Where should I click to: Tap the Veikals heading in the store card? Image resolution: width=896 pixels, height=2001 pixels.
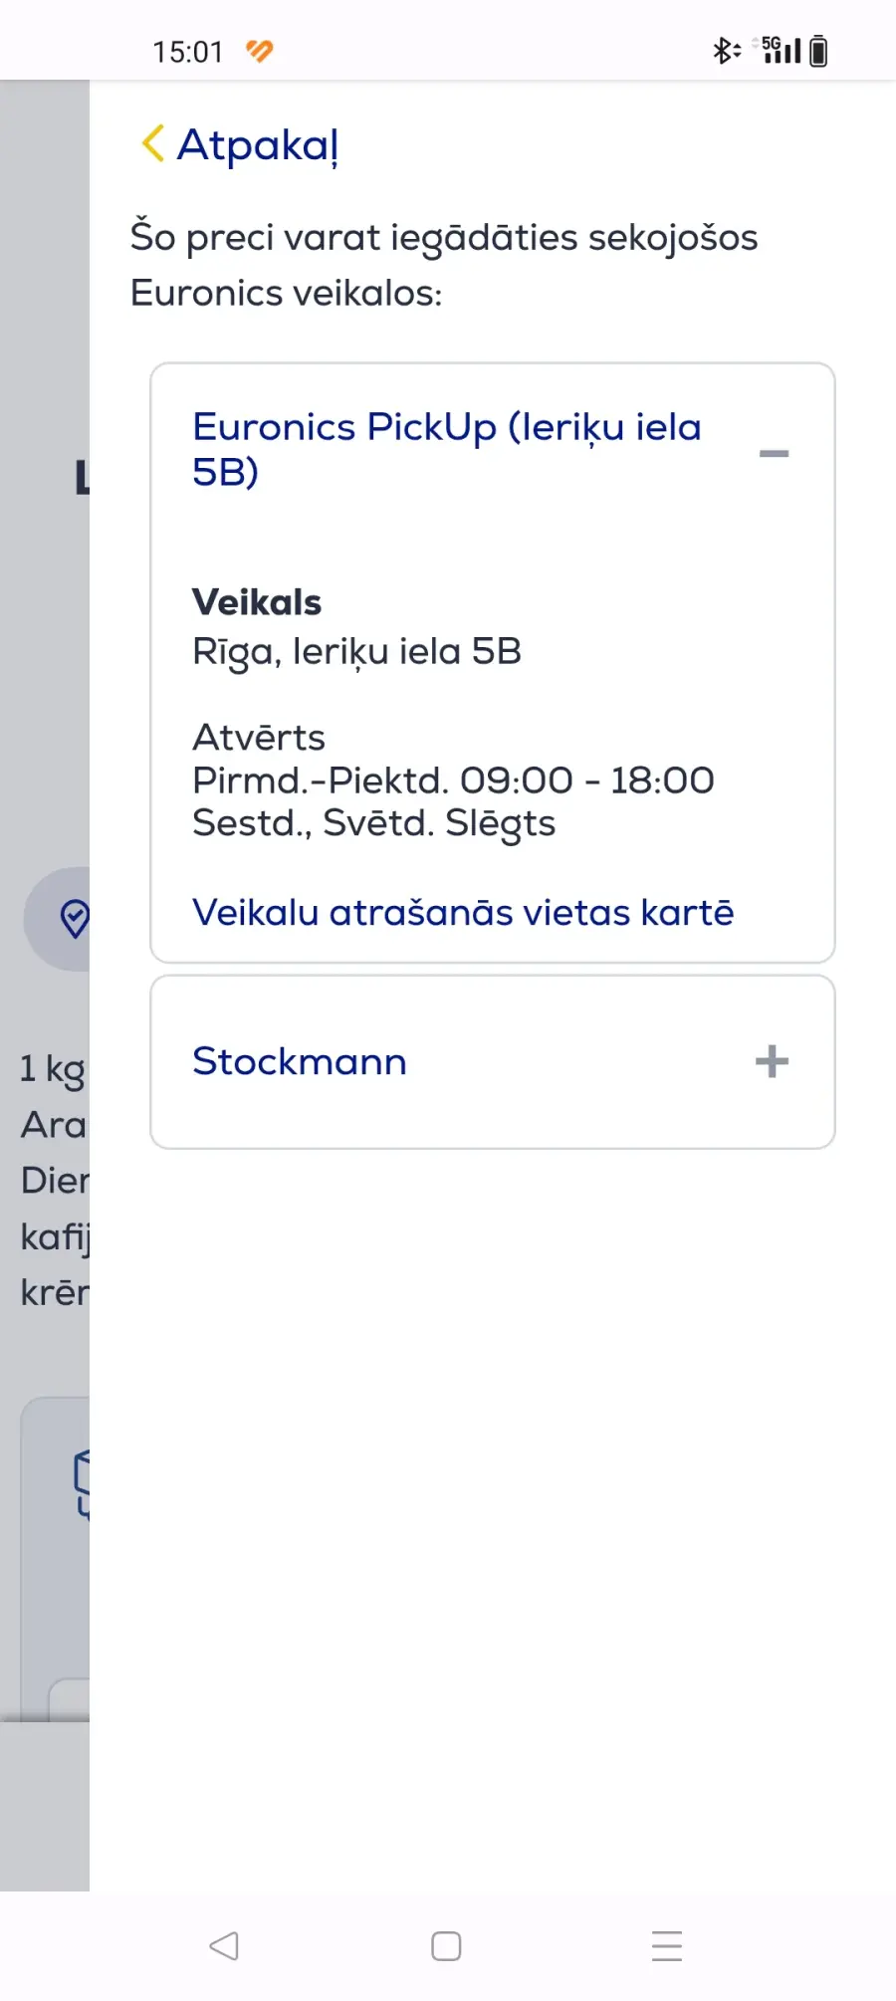tap(257, 602)
